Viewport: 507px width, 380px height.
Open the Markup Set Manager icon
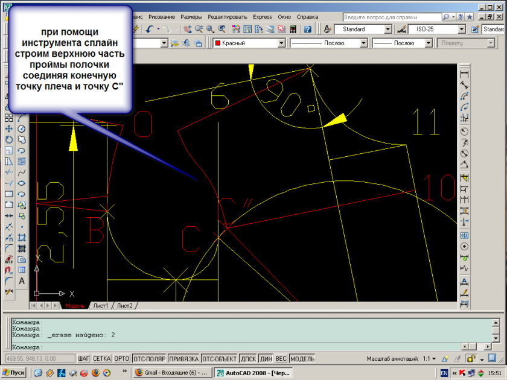pos(282,29)
